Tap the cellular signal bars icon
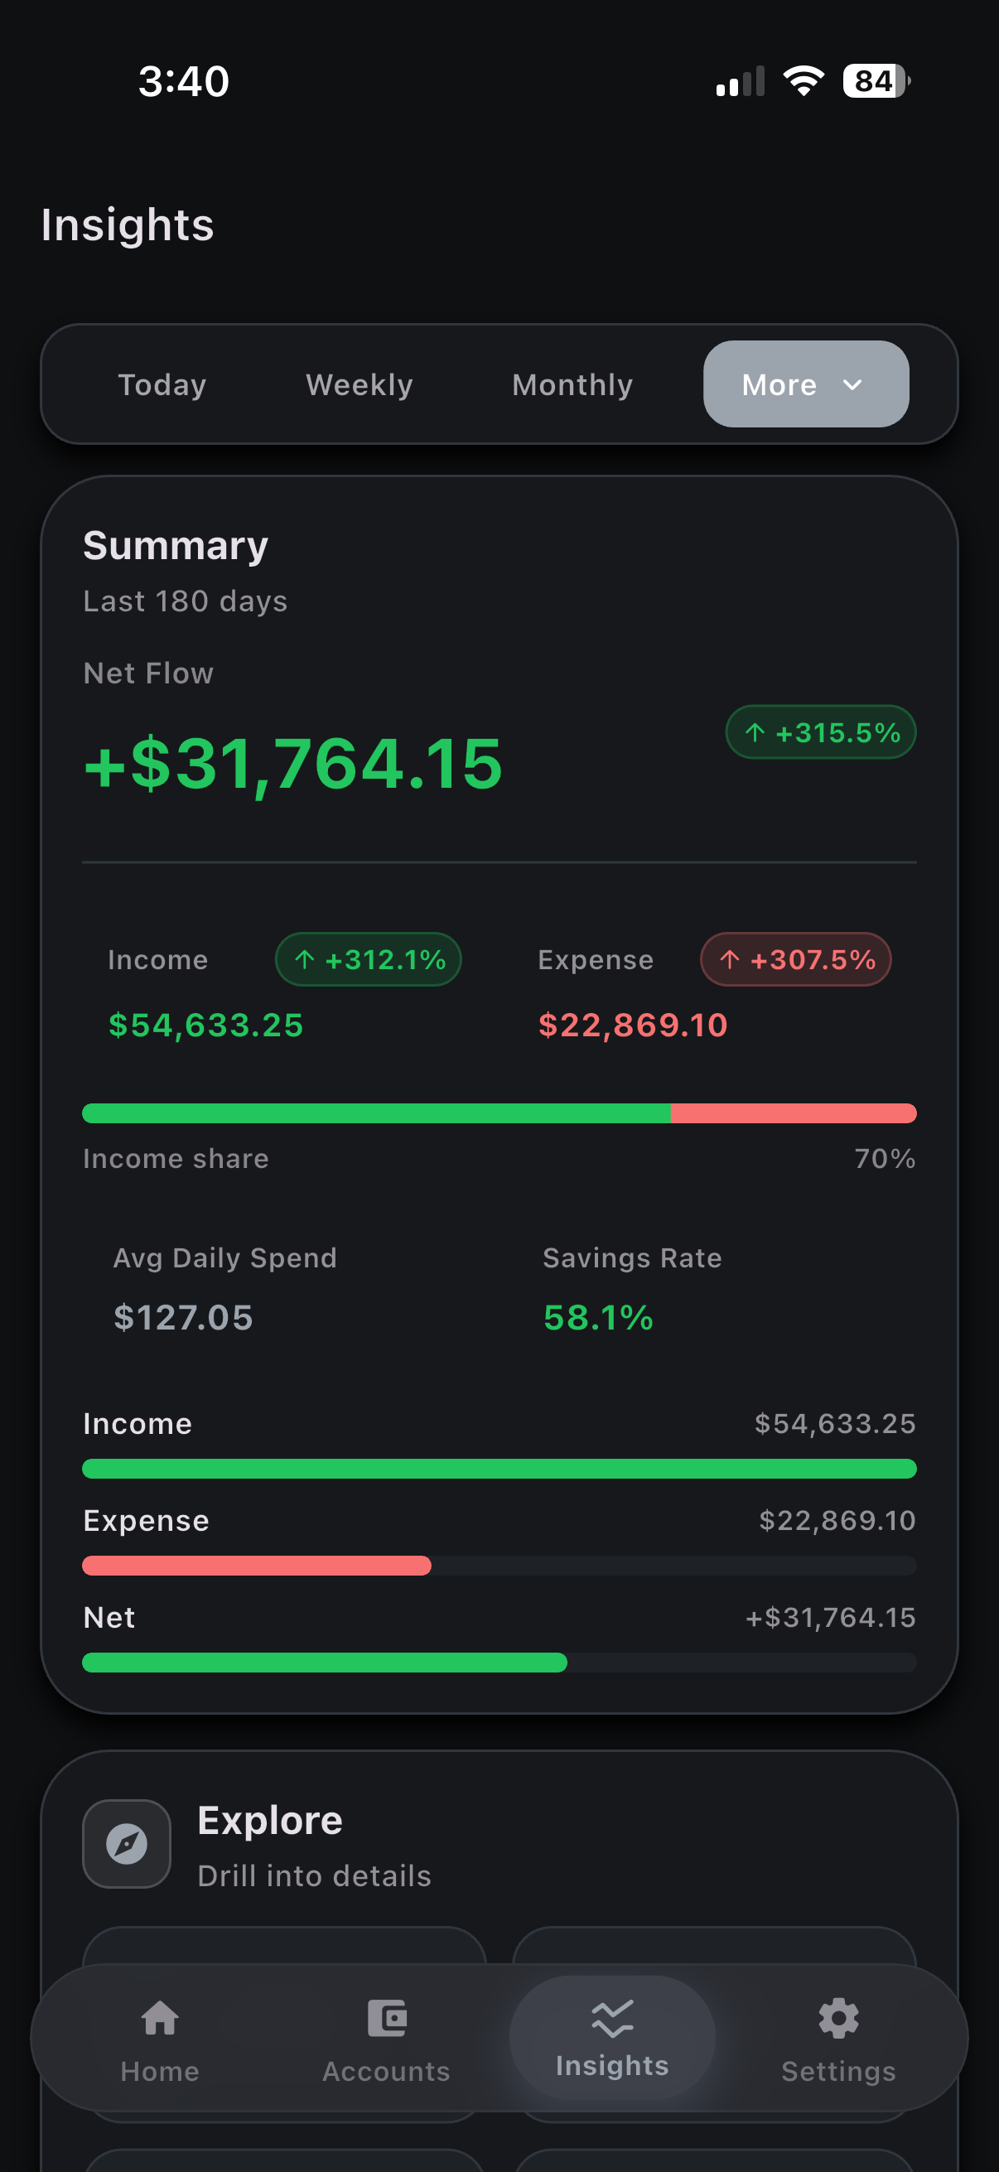Image resolution: width=999 pixels, height=2172 pixels. pos(741,82)
